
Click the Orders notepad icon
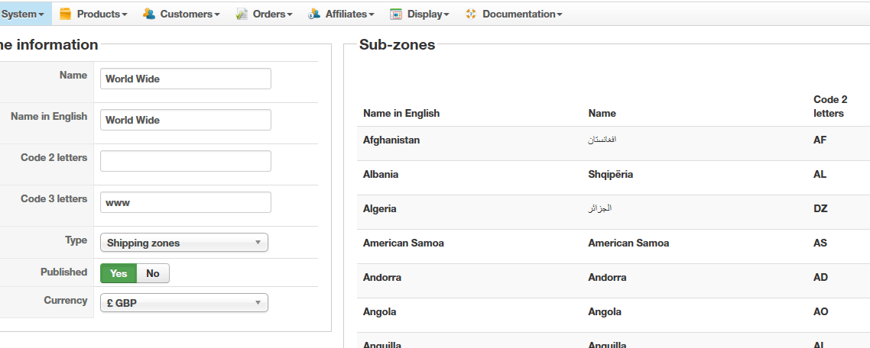[242, 14]
